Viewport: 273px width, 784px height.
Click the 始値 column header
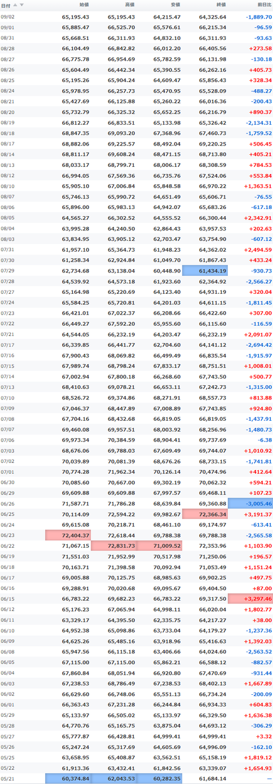point(84,5)
